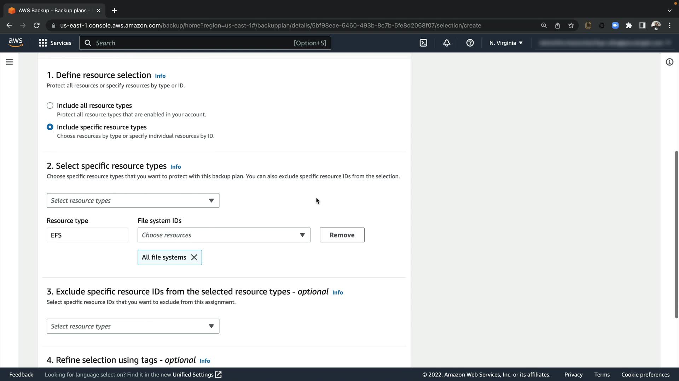Screen dimensions: 679x381
Task: Open the notifications bell
Action: pos(447,43)
